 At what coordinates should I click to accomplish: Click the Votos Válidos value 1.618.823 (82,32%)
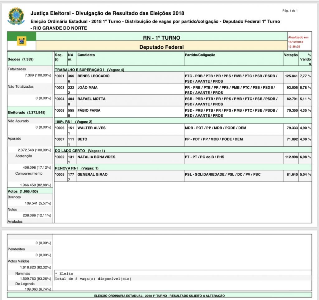point(36,267)
